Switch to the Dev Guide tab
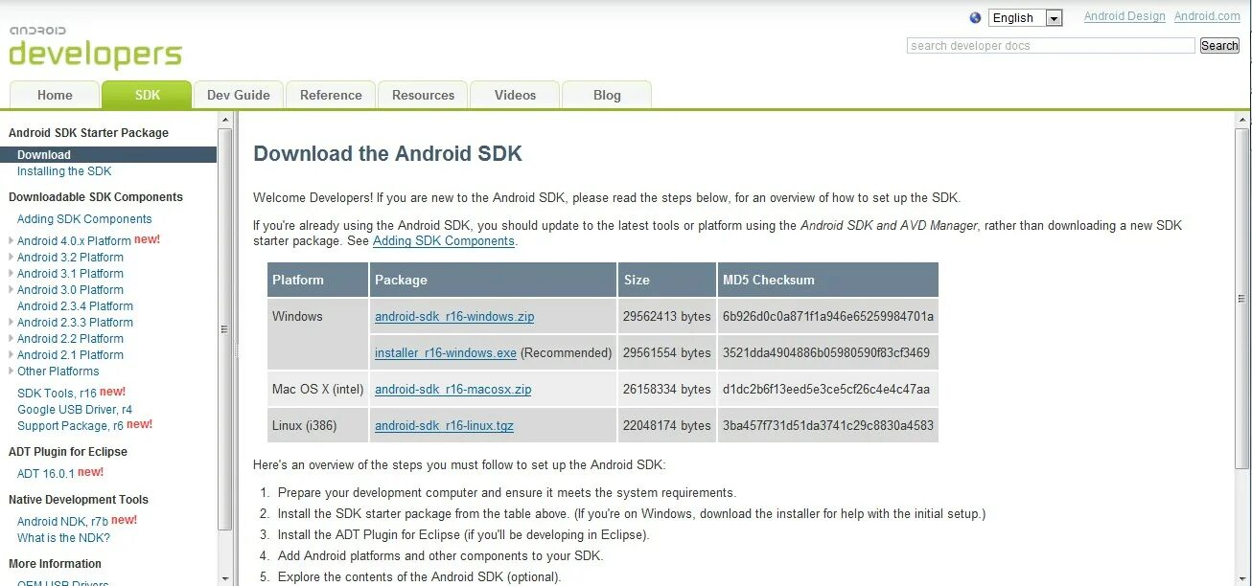The height and width of the screenshot is (586, 1252). (238, 95)
